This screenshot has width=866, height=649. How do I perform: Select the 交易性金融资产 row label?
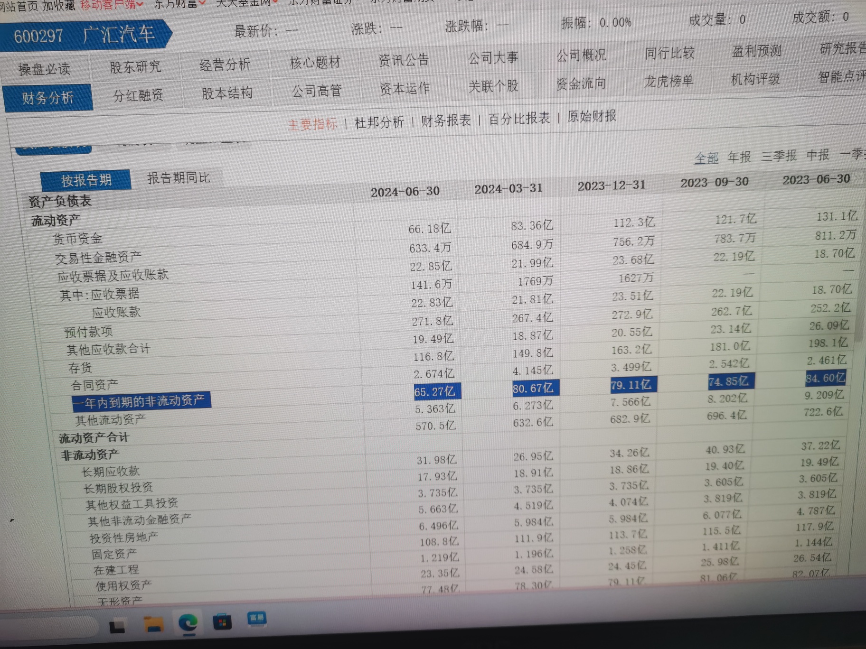98,258
